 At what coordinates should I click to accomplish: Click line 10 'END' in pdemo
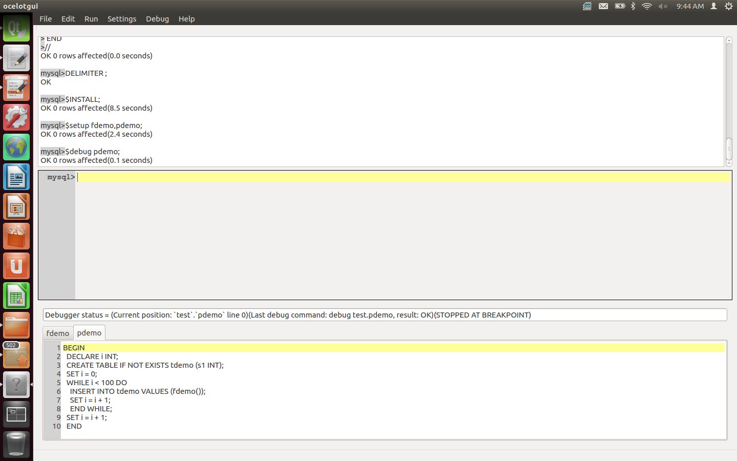click(74, 426)
